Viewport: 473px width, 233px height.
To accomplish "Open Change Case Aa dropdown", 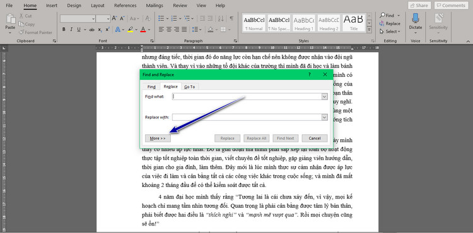I will (134, 18).
